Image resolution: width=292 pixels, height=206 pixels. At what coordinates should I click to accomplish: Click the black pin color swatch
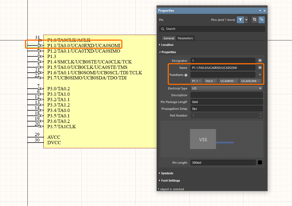click(x=260, y=163)
